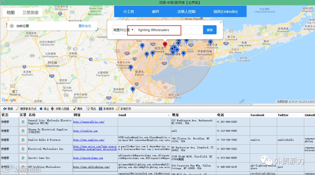The height and width of the screenshot is (175, 315).
Task: Open the top 决策人挖掘 tab
Action: 186,11
